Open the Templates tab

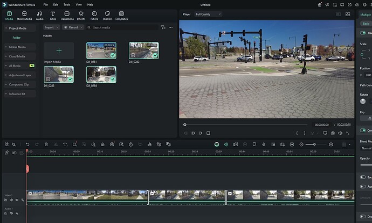(121, 16)
